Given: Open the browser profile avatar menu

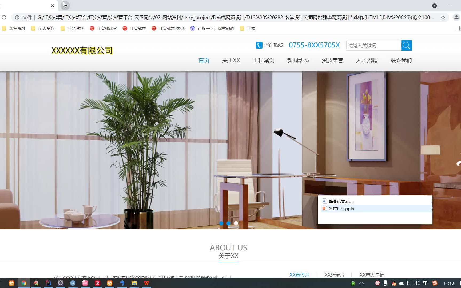Looking at the screenshot, I should click(x=456, y=17).
